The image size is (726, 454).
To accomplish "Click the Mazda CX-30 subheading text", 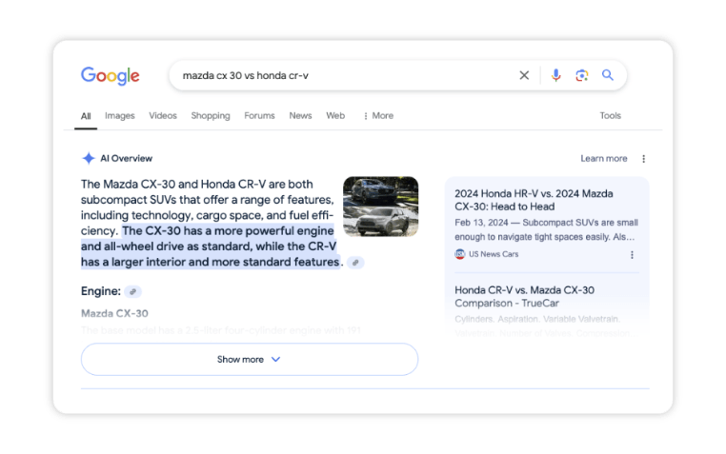I will [114, 313].
